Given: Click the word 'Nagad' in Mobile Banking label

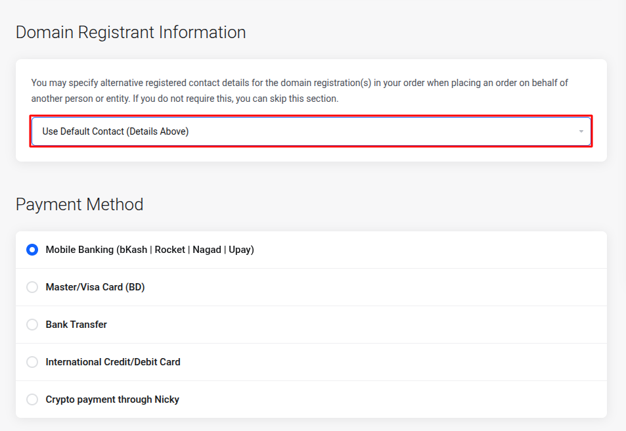Looking at the screenshot, I should pyautogui.click(x=207, y=250).
